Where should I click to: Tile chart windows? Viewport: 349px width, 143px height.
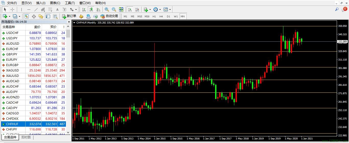[121, 9]
